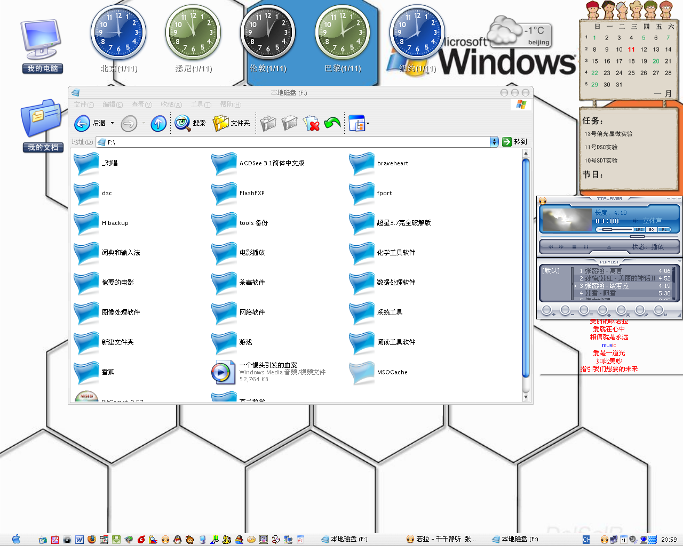This screenshot has height=546, width=683.
Task: Click the TTPlayer song progress slider
Action: pos(609,236)
